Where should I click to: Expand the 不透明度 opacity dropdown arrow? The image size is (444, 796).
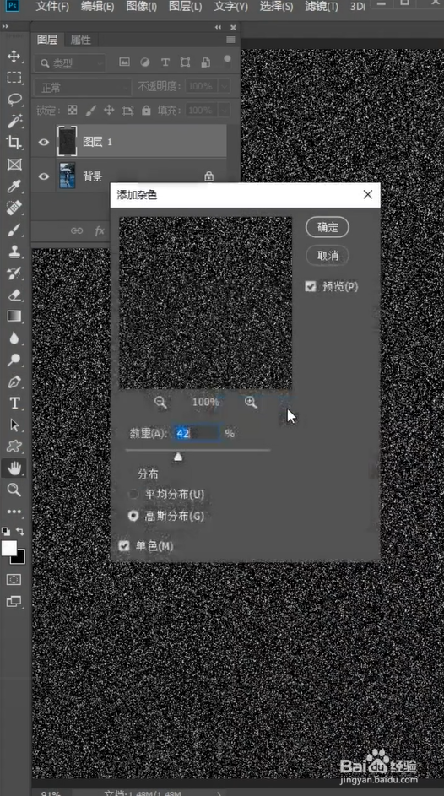click(x=224, y=86)
